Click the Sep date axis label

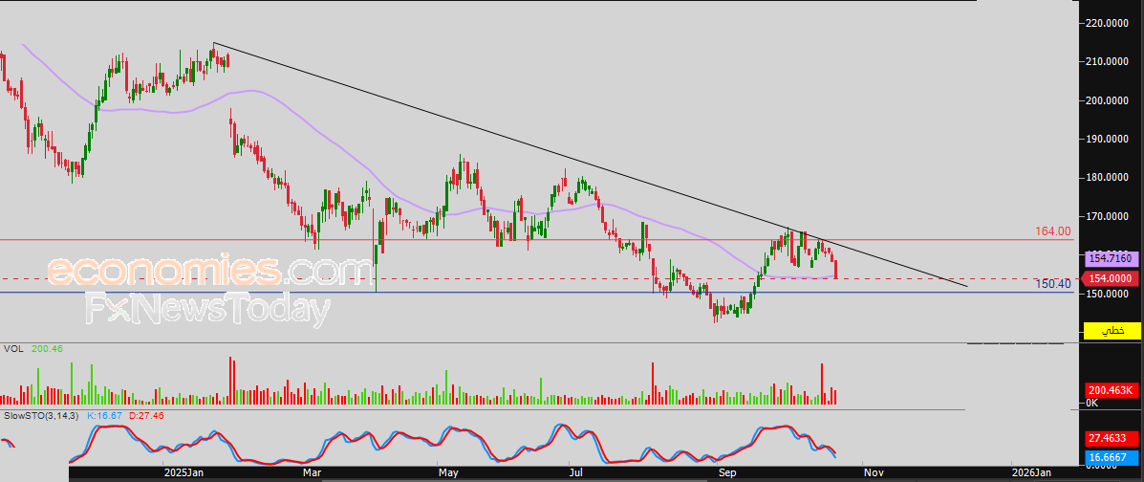tap(726, 473)
